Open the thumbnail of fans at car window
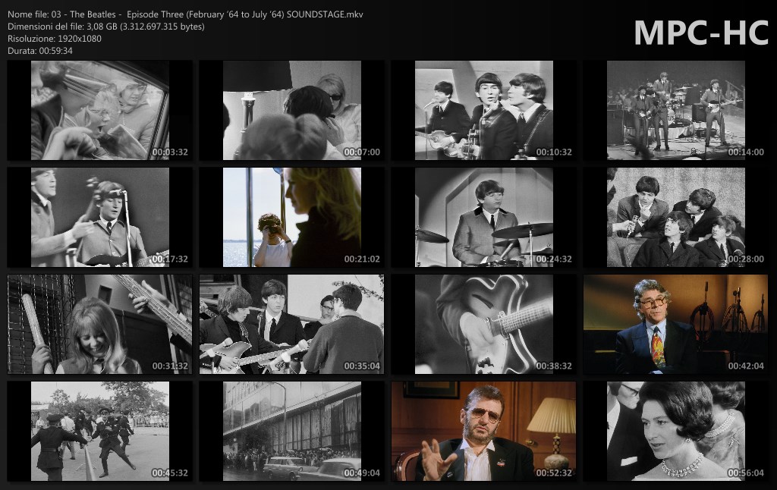 tap(99, 110)
